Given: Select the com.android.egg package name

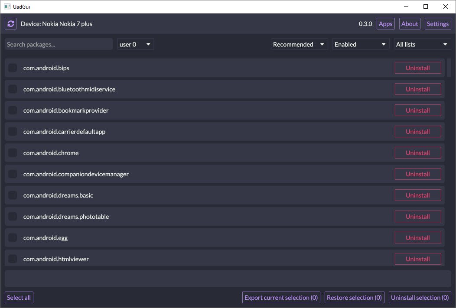Looking at the screenshot, I should point(46,238).
